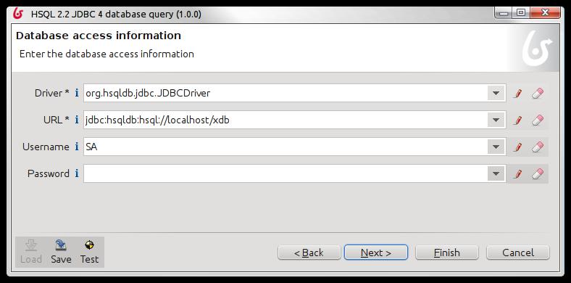Click the pencil edit icon for Password

click(517, 173)
